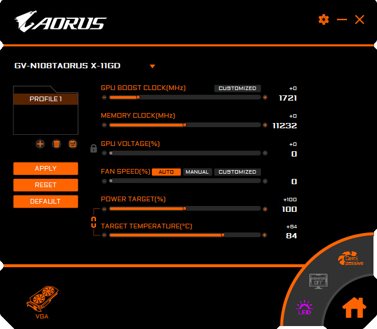Screen dimensions: 377x329
Task: Click the Memory Clock value 11232
Action: [x=285, y=126]
